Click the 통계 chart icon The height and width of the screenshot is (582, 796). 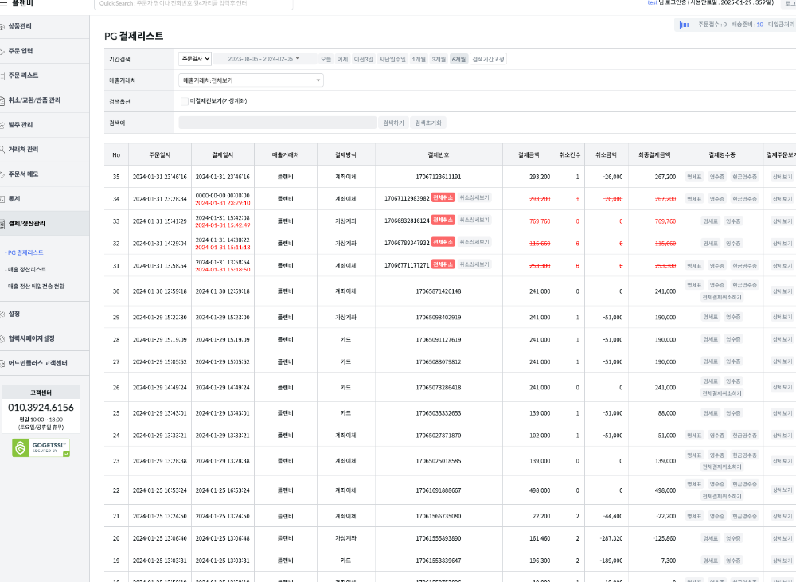click(x=2, y=199)
